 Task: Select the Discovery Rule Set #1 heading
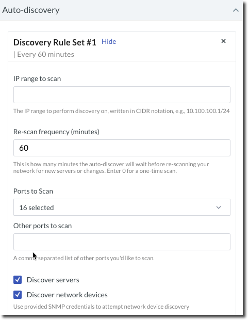[x=55, y=42]
